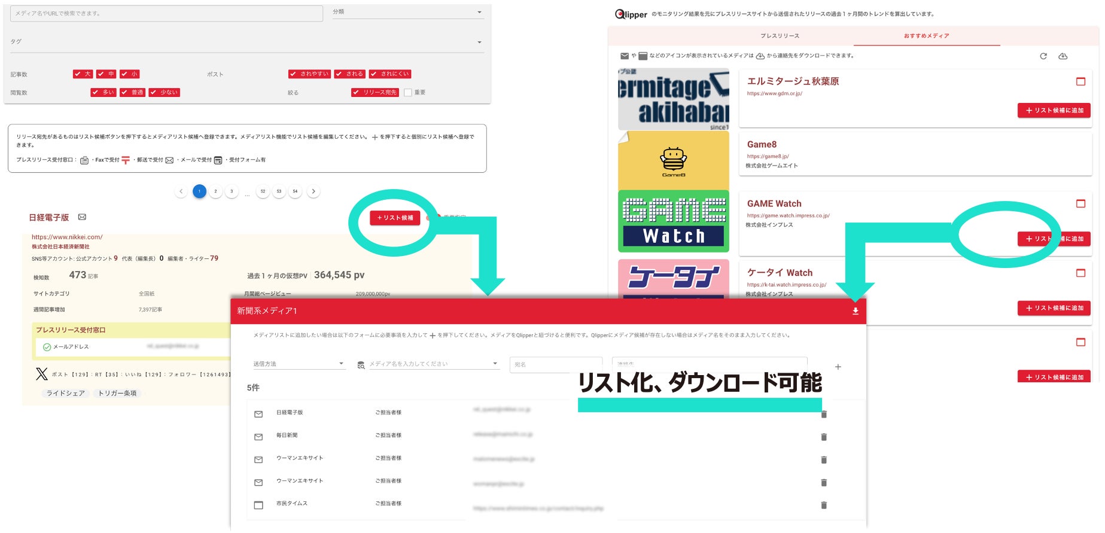Screen dimensions: 1105x533
Task: Jump to page 53 in pagination
Action: tap(279, 191)
